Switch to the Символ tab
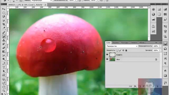The height and width of the screenshot is (95, 169). (x=134, y=43)
